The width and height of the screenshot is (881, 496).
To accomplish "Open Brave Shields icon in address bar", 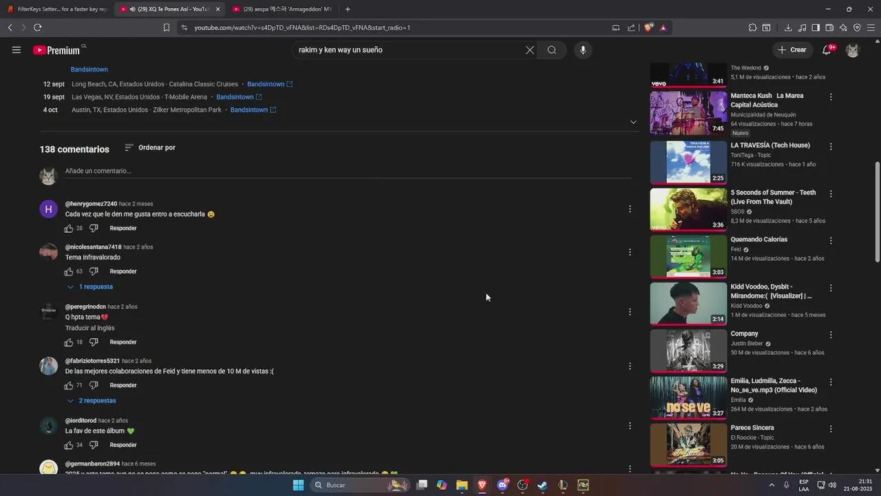I will tap(648, 28).
